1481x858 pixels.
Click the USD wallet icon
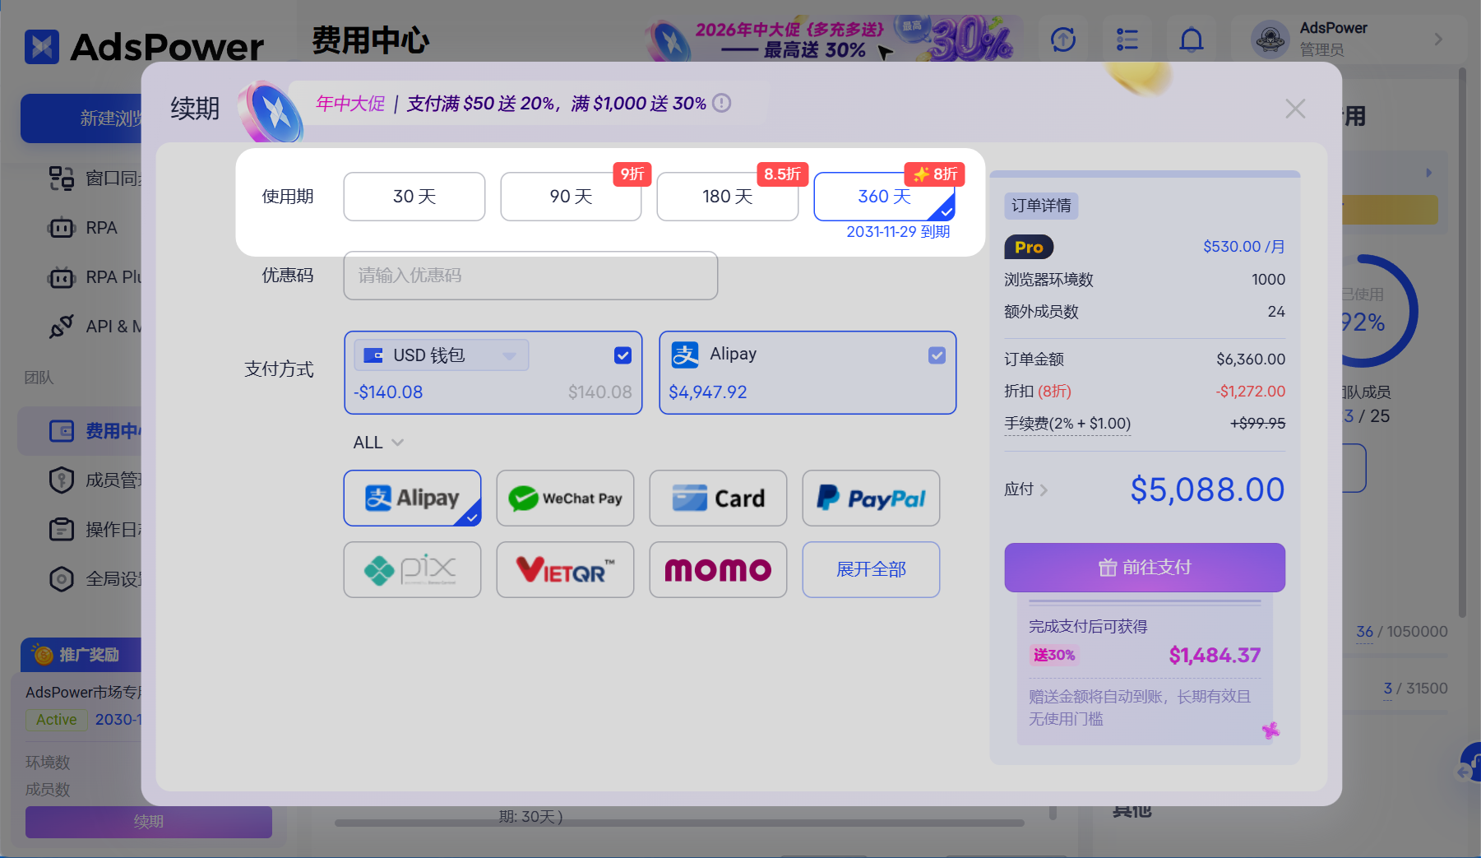[x=373, y=355]
